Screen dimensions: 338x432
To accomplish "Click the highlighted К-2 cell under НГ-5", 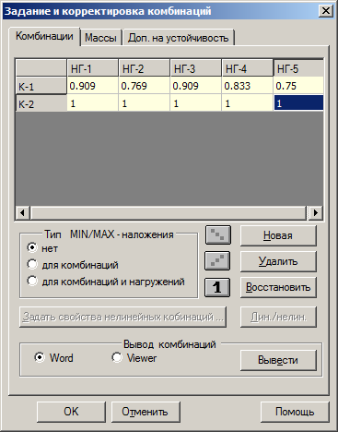I will coord(298,103).
